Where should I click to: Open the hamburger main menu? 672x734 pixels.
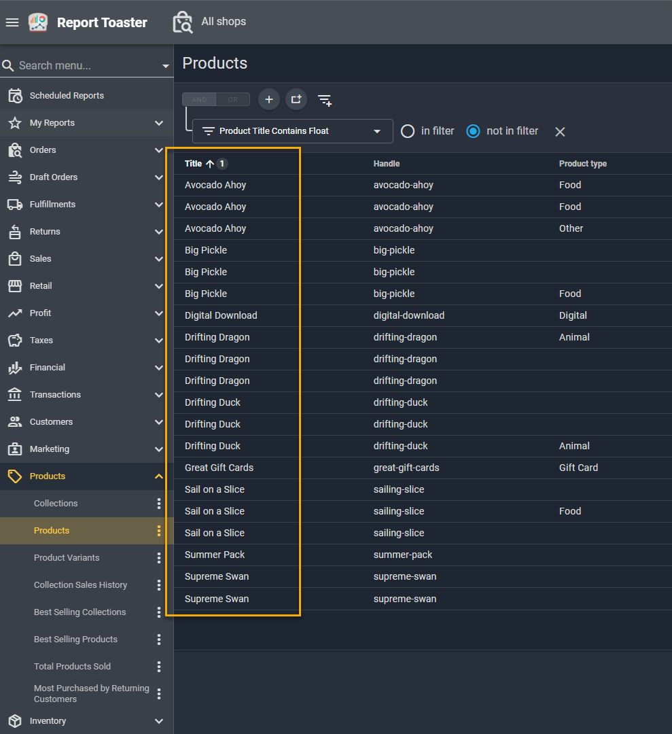pos(12,22)
